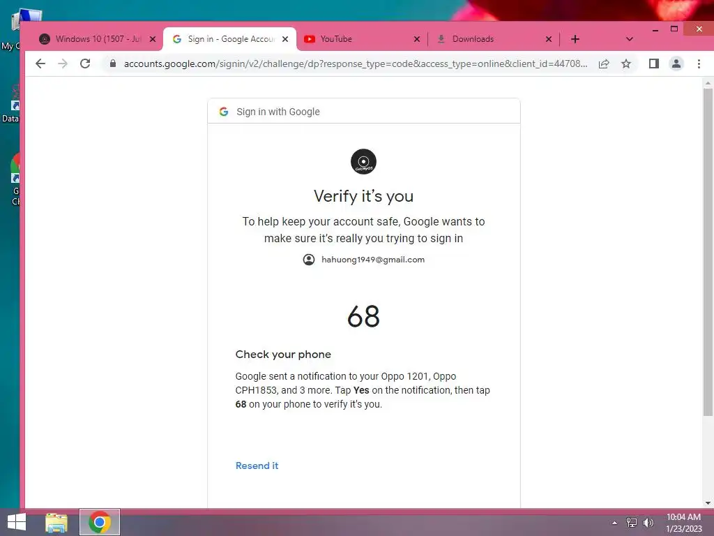Close the Windows 10 tab
This screenshot has height=536, width=714.
[x=153, y=39]
